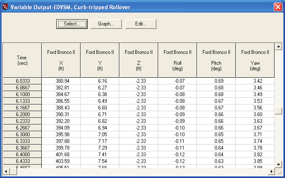Click Yaw cell value 3.85
285x178 pixels.
pyautogui.click(x=255, y=161)
